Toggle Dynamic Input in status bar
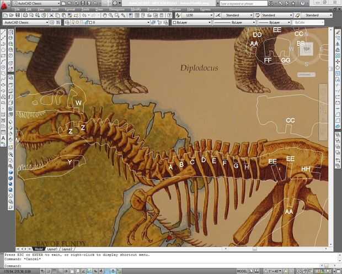Screen dimensions: 342x274 point(95,271)
